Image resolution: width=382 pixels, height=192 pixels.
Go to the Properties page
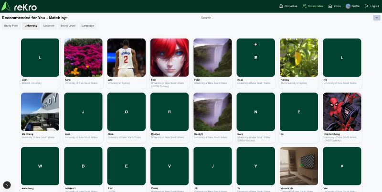(288, 6)
